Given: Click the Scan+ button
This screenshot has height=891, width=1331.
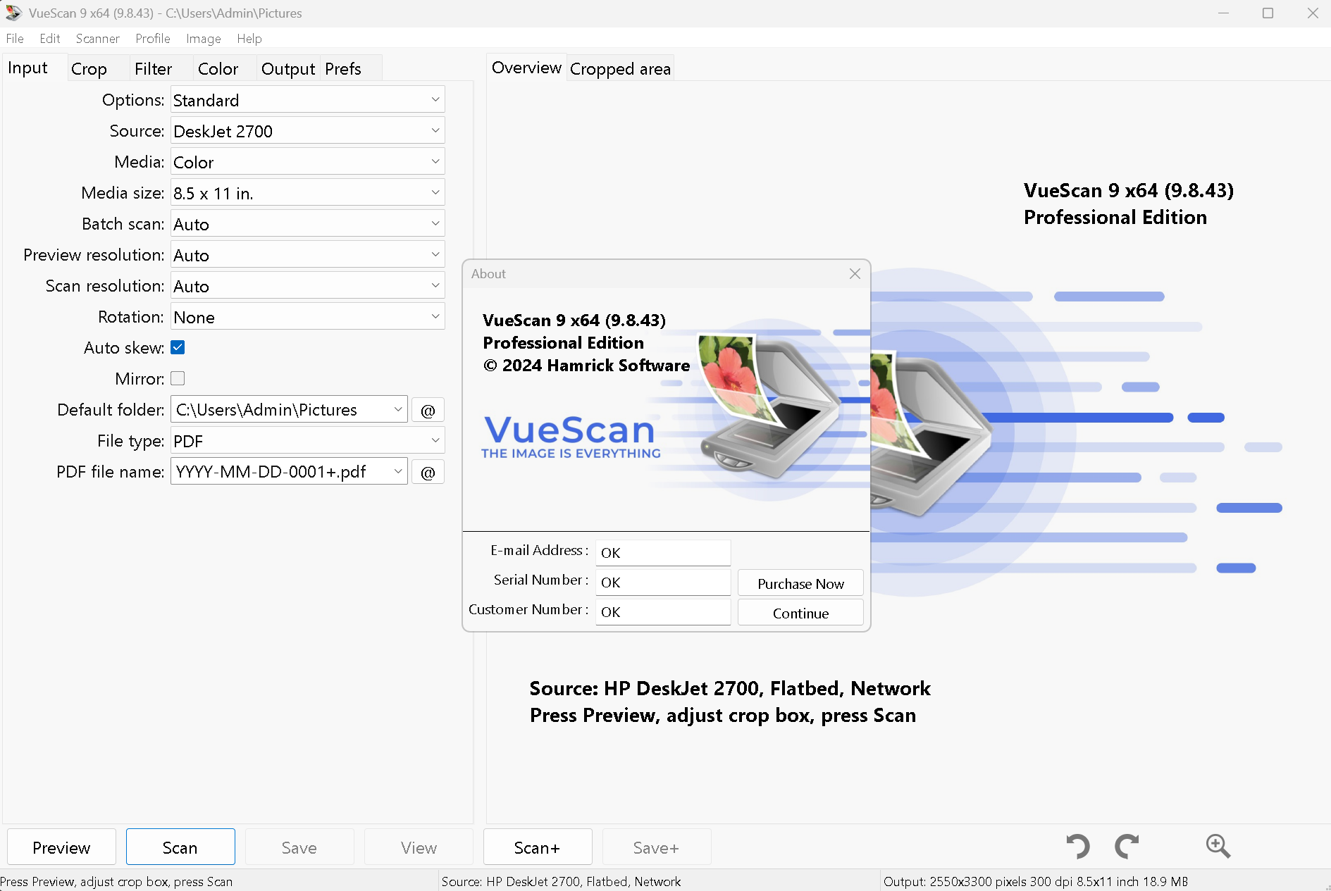Looking at the screenshot, I should 538,847.
